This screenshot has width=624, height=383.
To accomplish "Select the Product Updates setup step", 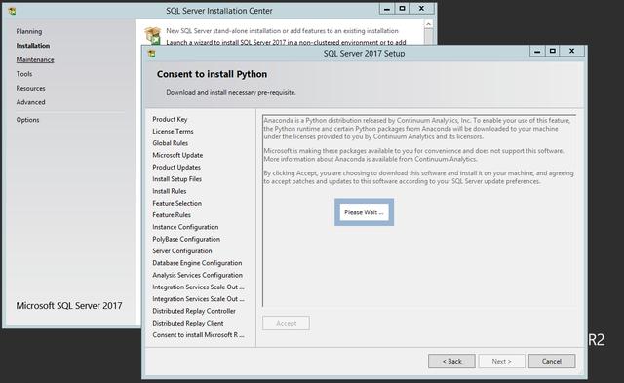I will pyautogui.click(x=176, y=167).
